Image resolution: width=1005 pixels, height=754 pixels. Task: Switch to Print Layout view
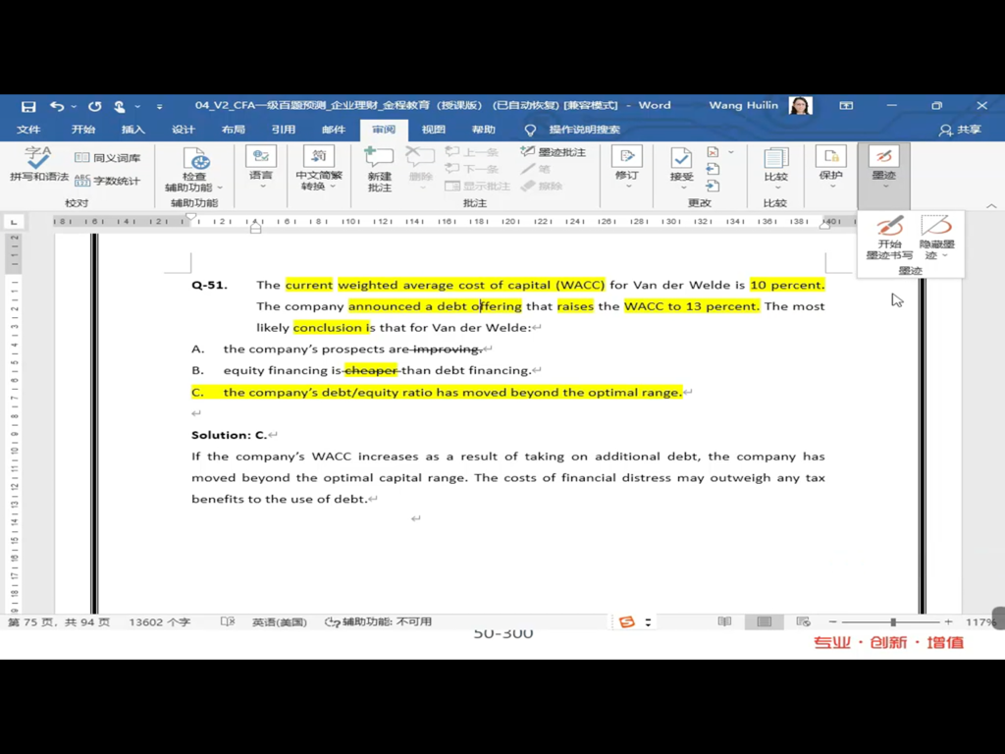click(764, 621)
